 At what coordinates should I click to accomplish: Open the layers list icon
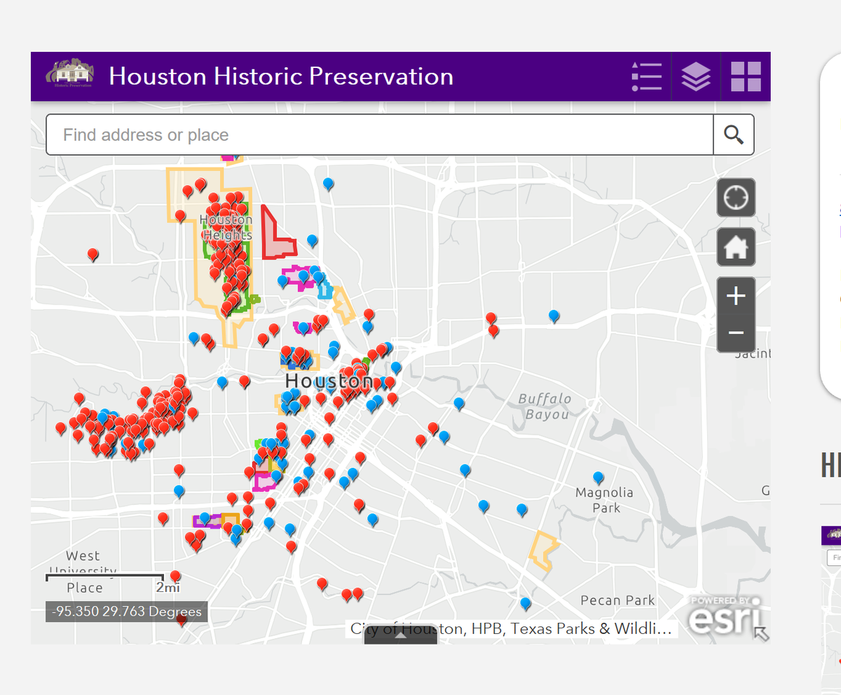[x=696, y=76]
